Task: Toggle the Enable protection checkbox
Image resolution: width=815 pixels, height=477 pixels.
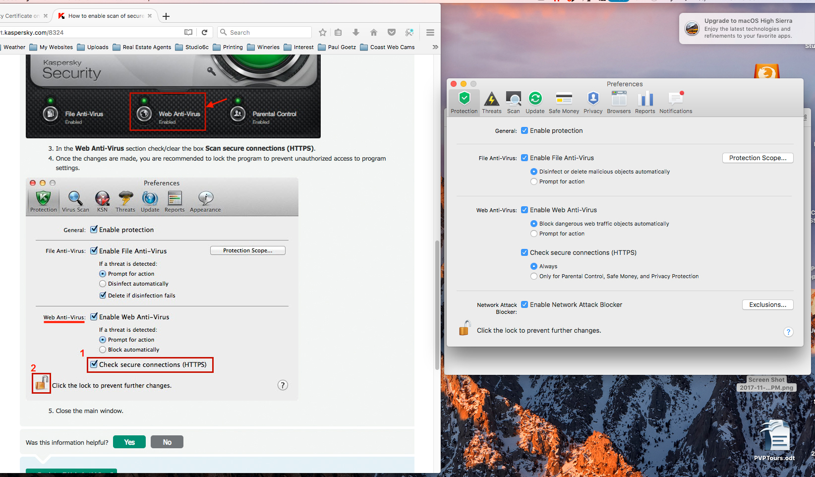Action: (524, 130)
